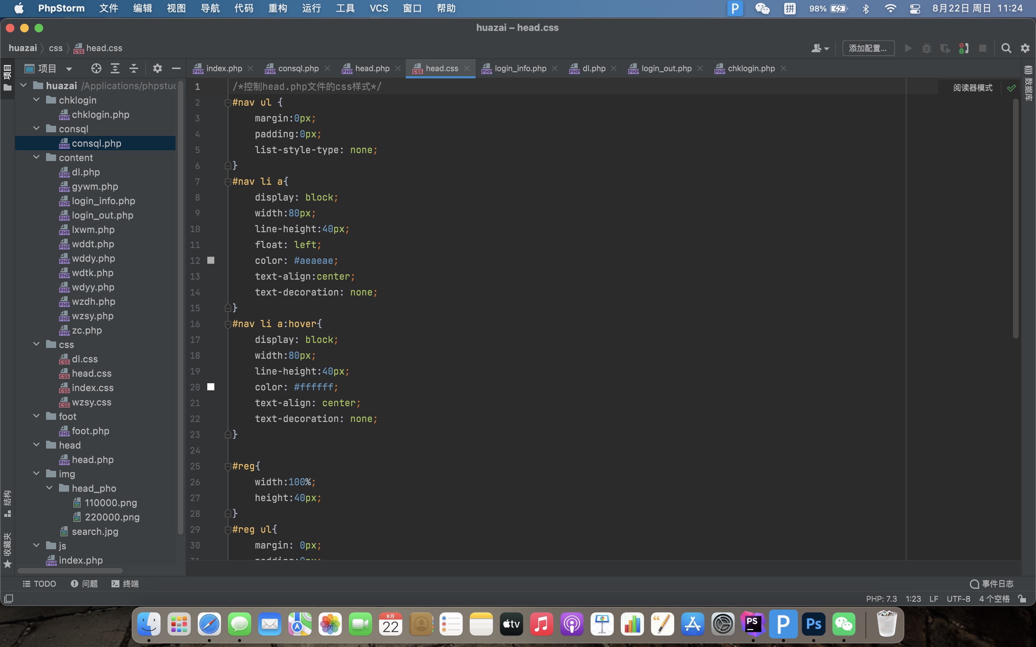The width and height of the screenshot is (1036, 647).
Task: Collapse the content folder in tree
Action: [x=37, y=157]
